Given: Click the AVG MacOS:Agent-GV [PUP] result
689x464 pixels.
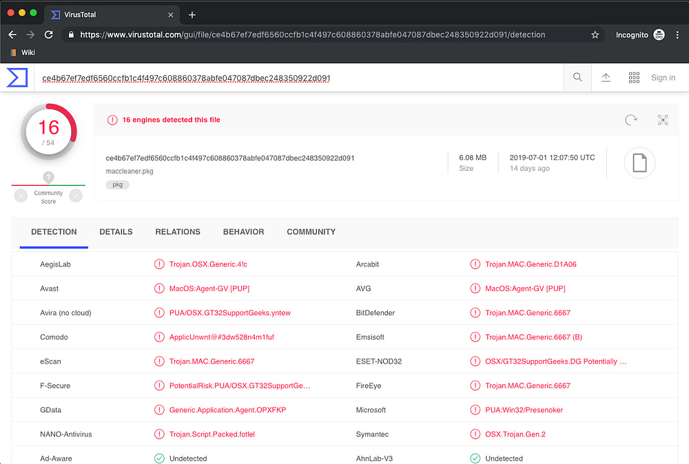Looking at the screenshot, I should [525, 288].
